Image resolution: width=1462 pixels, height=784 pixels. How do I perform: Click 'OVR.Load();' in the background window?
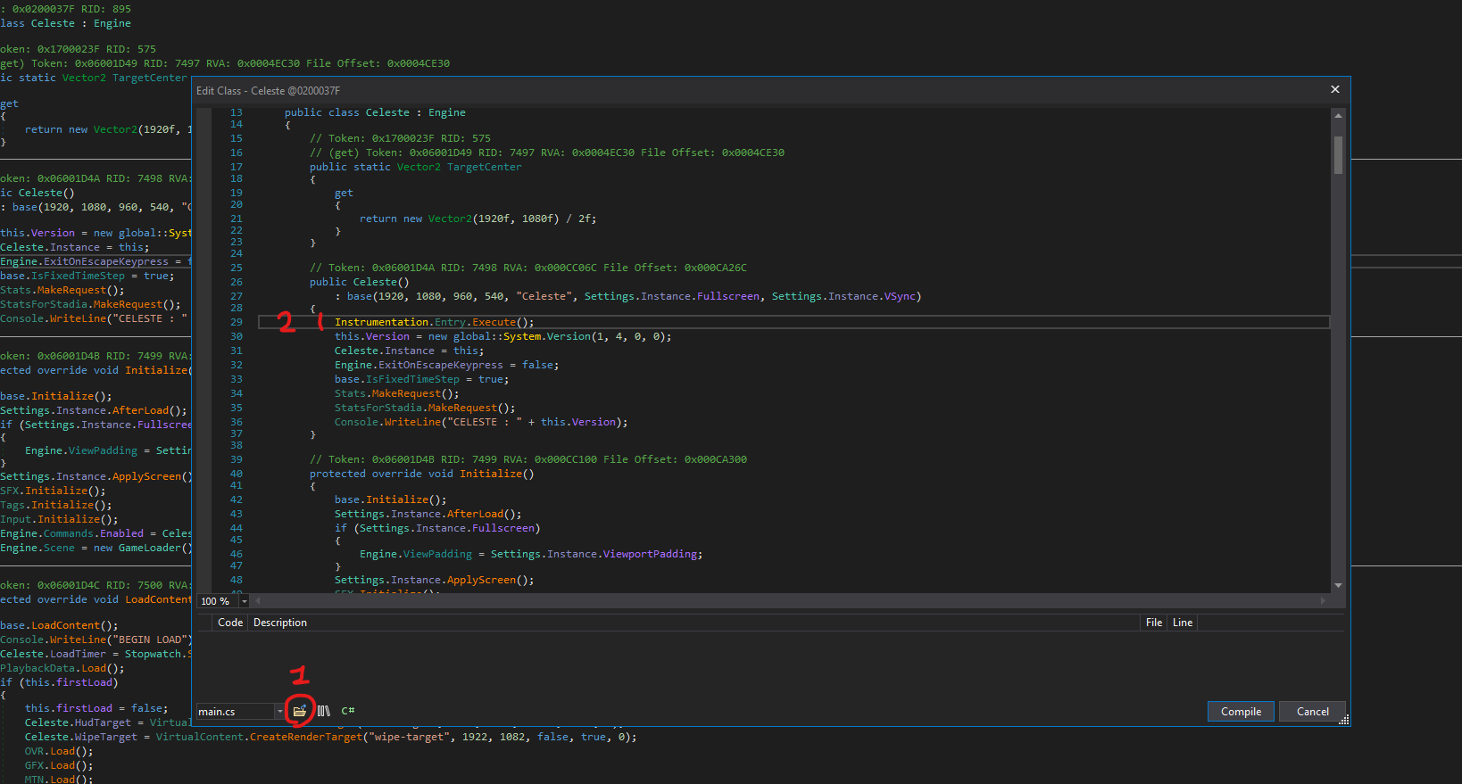coord(59,751)
